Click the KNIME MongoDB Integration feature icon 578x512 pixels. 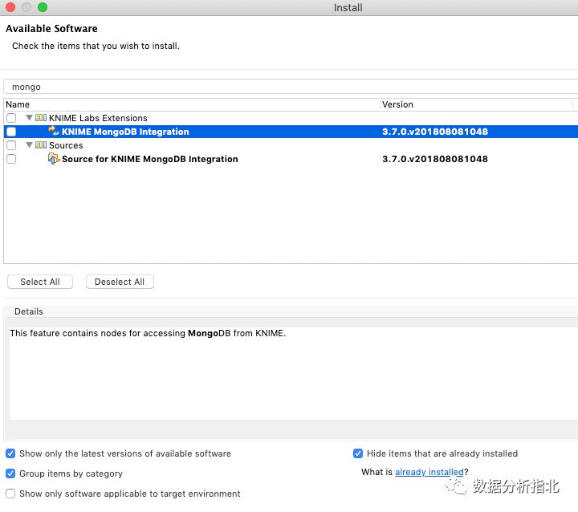pos(54,132)
